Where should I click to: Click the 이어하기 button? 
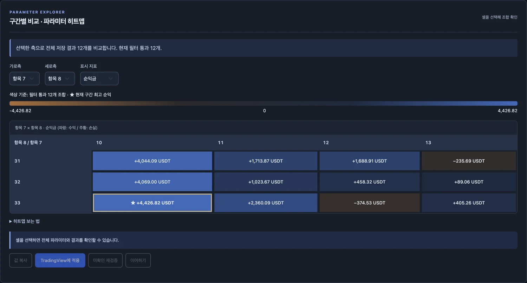138,261
